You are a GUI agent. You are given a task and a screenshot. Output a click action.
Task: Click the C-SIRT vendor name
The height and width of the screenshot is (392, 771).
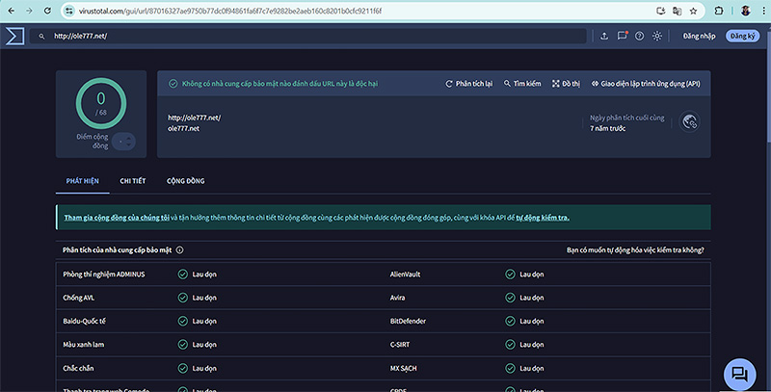coord(399,345)
